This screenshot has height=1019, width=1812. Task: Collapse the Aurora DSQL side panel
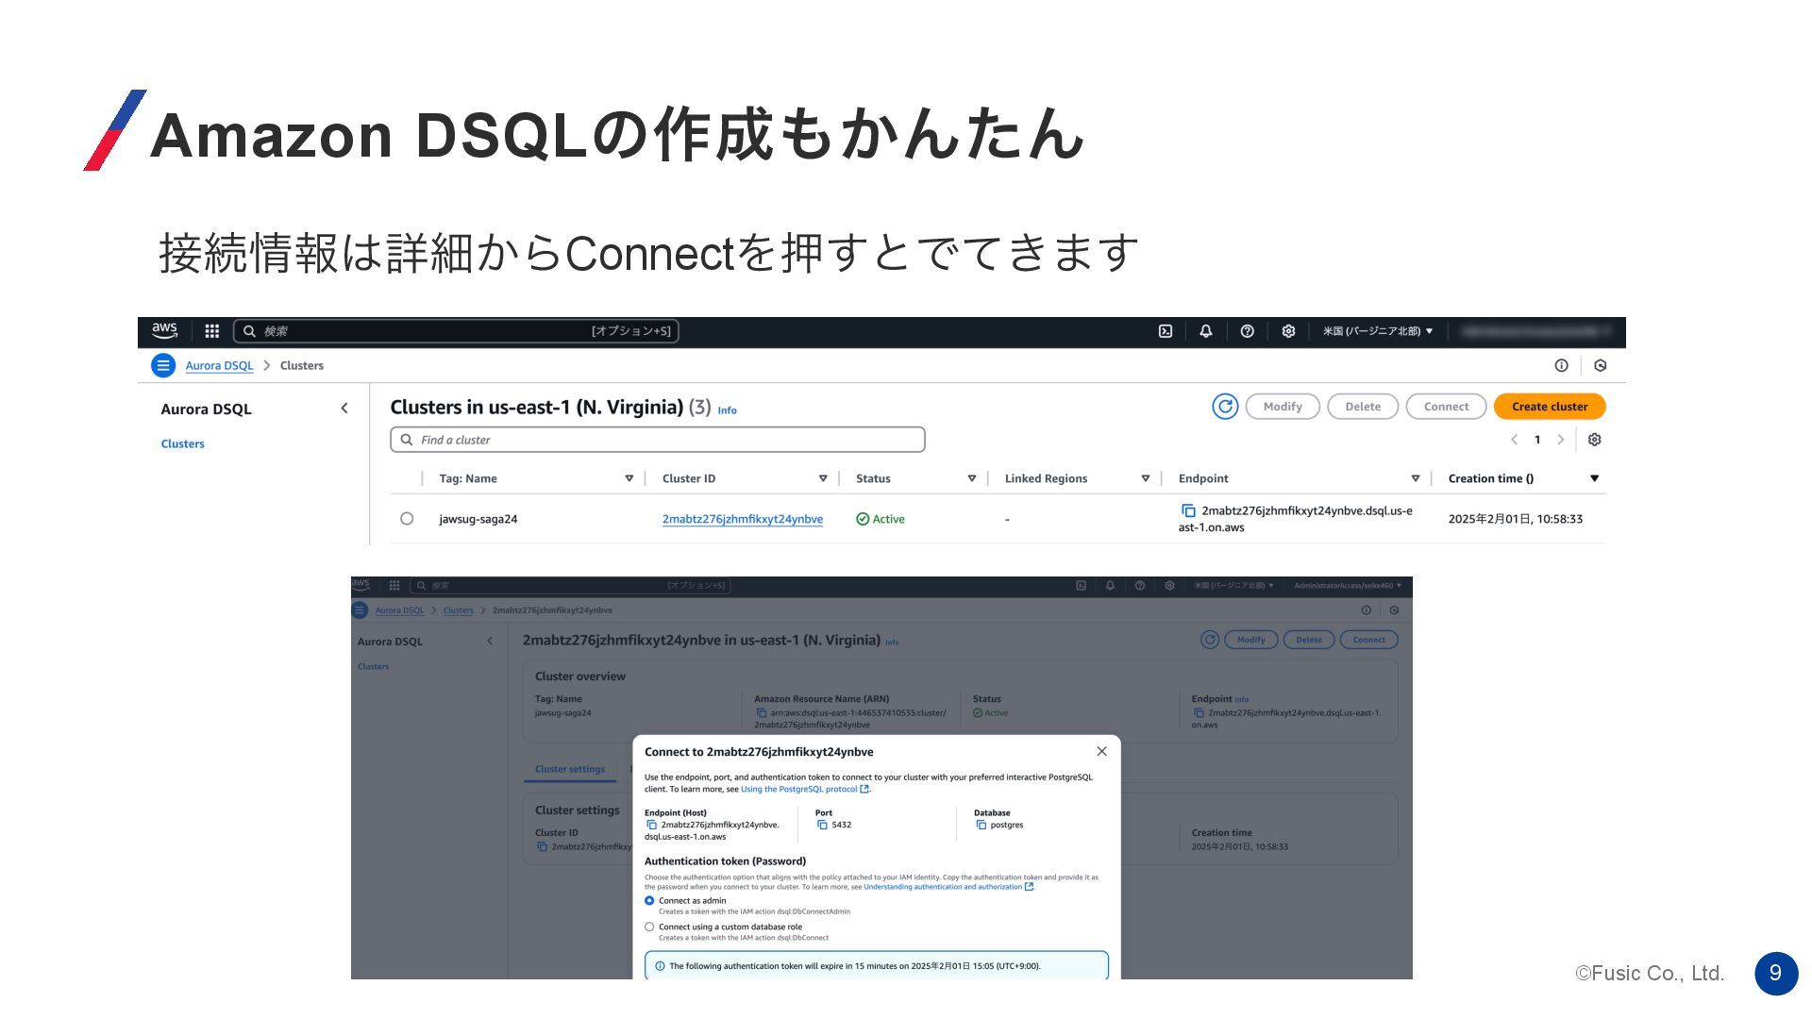[344, 409]
